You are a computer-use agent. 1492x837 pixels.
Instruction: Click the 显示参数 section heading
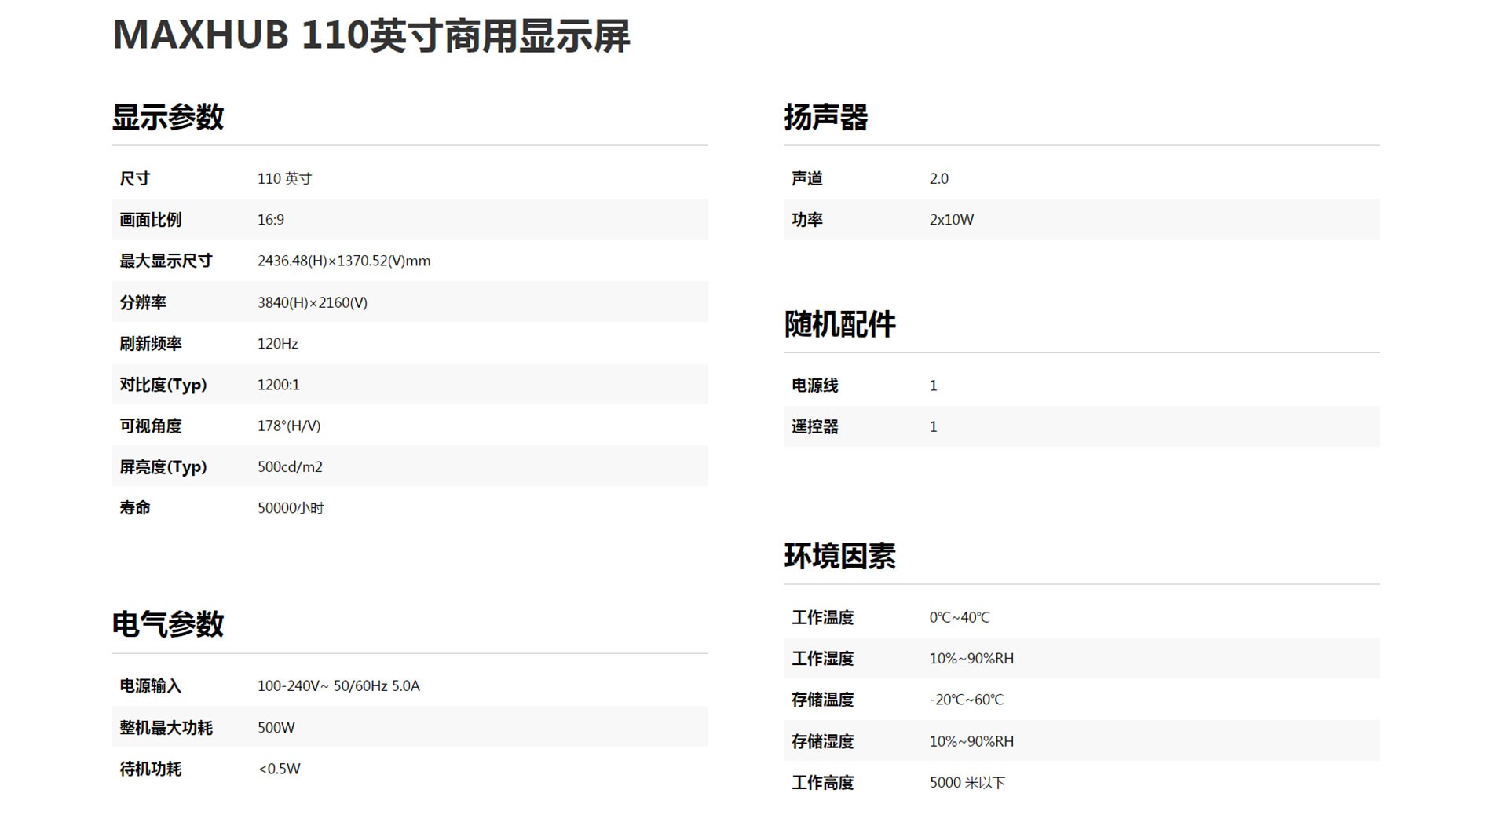point(168,117)
